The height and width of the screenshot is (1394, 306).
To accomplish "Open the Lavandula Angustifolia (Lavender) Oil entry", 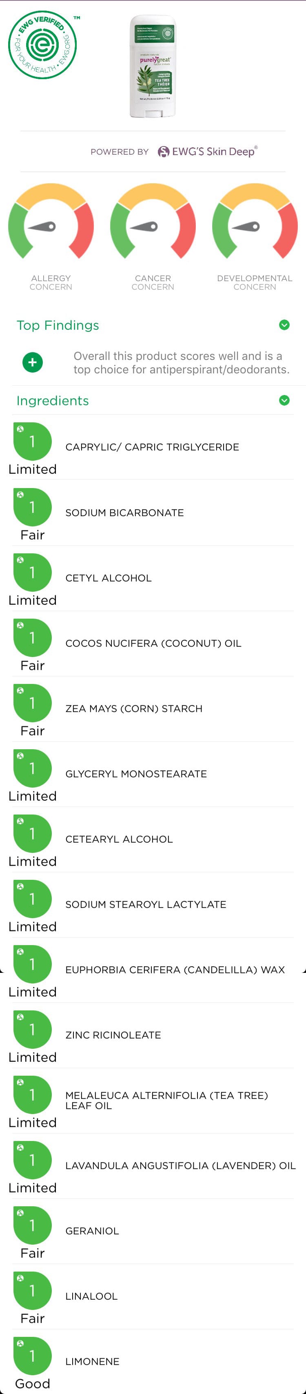I will 180,1165.
